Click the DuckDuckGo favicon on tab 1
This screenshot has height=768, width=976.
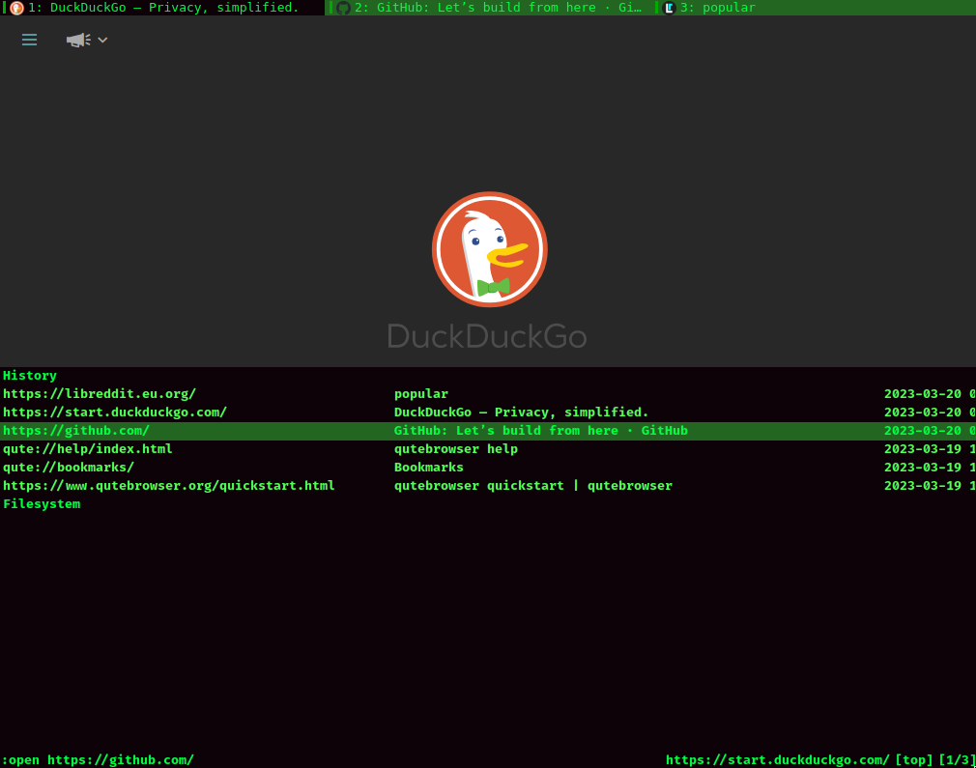(16, 8)
